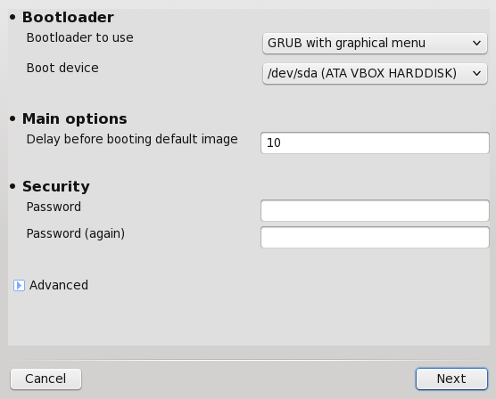This screenshot has width=496, height=399.
Task: Click the Advanced label text
Action: click(x=59, y=285)
